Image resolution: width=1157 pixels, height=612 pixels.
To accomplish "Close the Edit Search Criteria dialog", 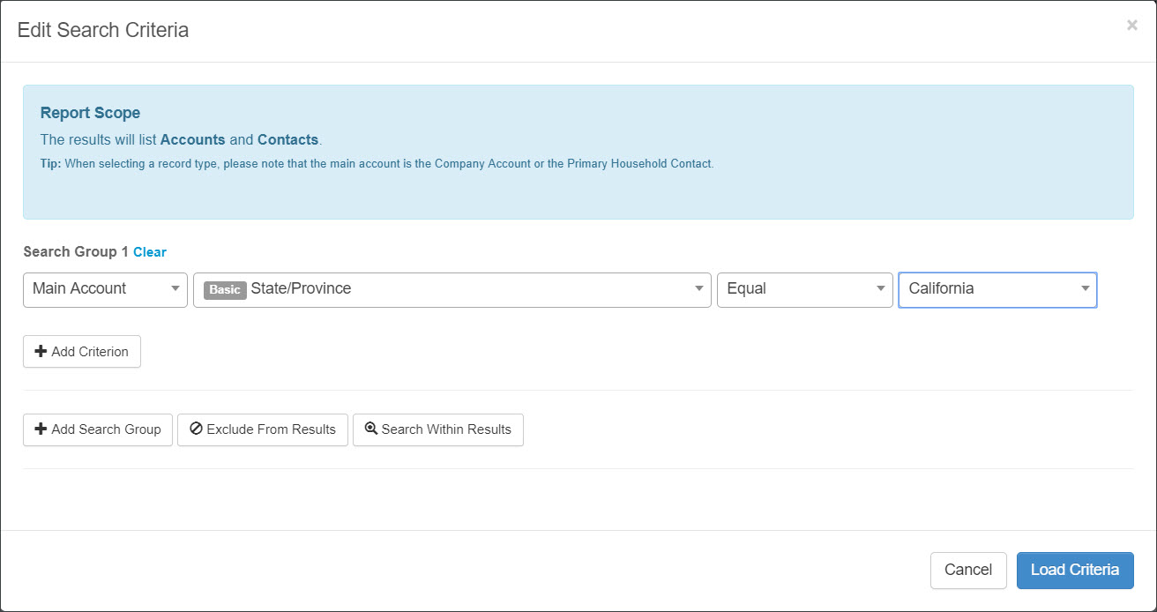I will point(1131,26).
